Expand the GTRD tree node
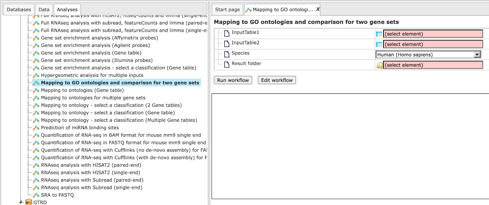Screen dimensions: 489x205 [x=21, y=202]
